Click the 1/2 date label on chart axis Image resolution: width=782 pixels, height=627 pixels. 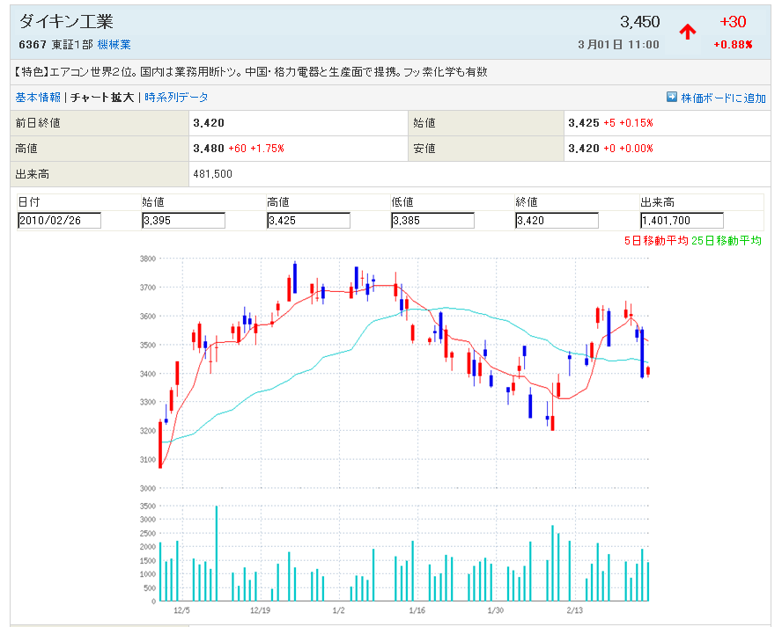(x=338, y=610)
